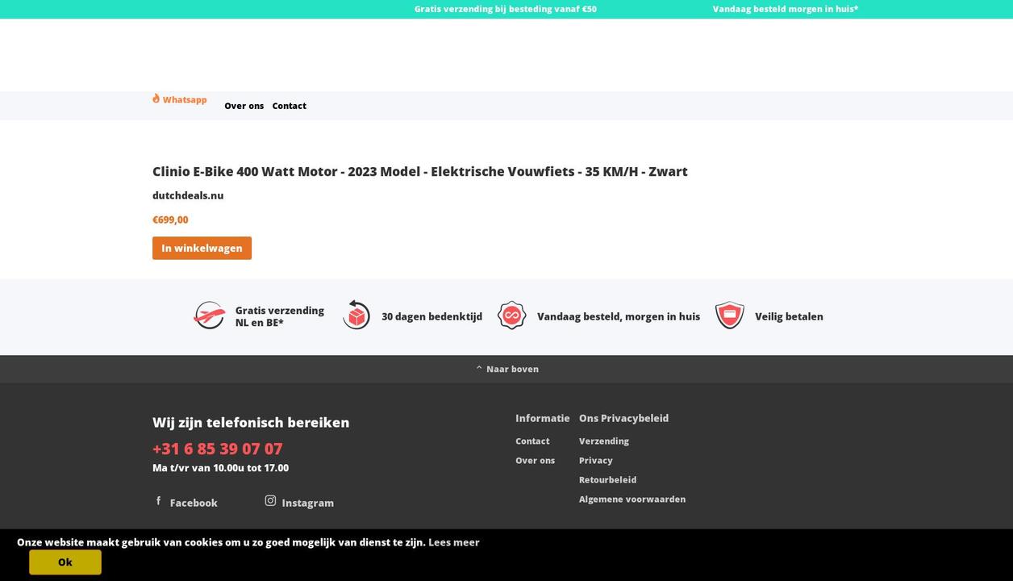Click Wij zijn telefonisch bereiken heading
The image size is (1013, 581).
tap(251, 422)
